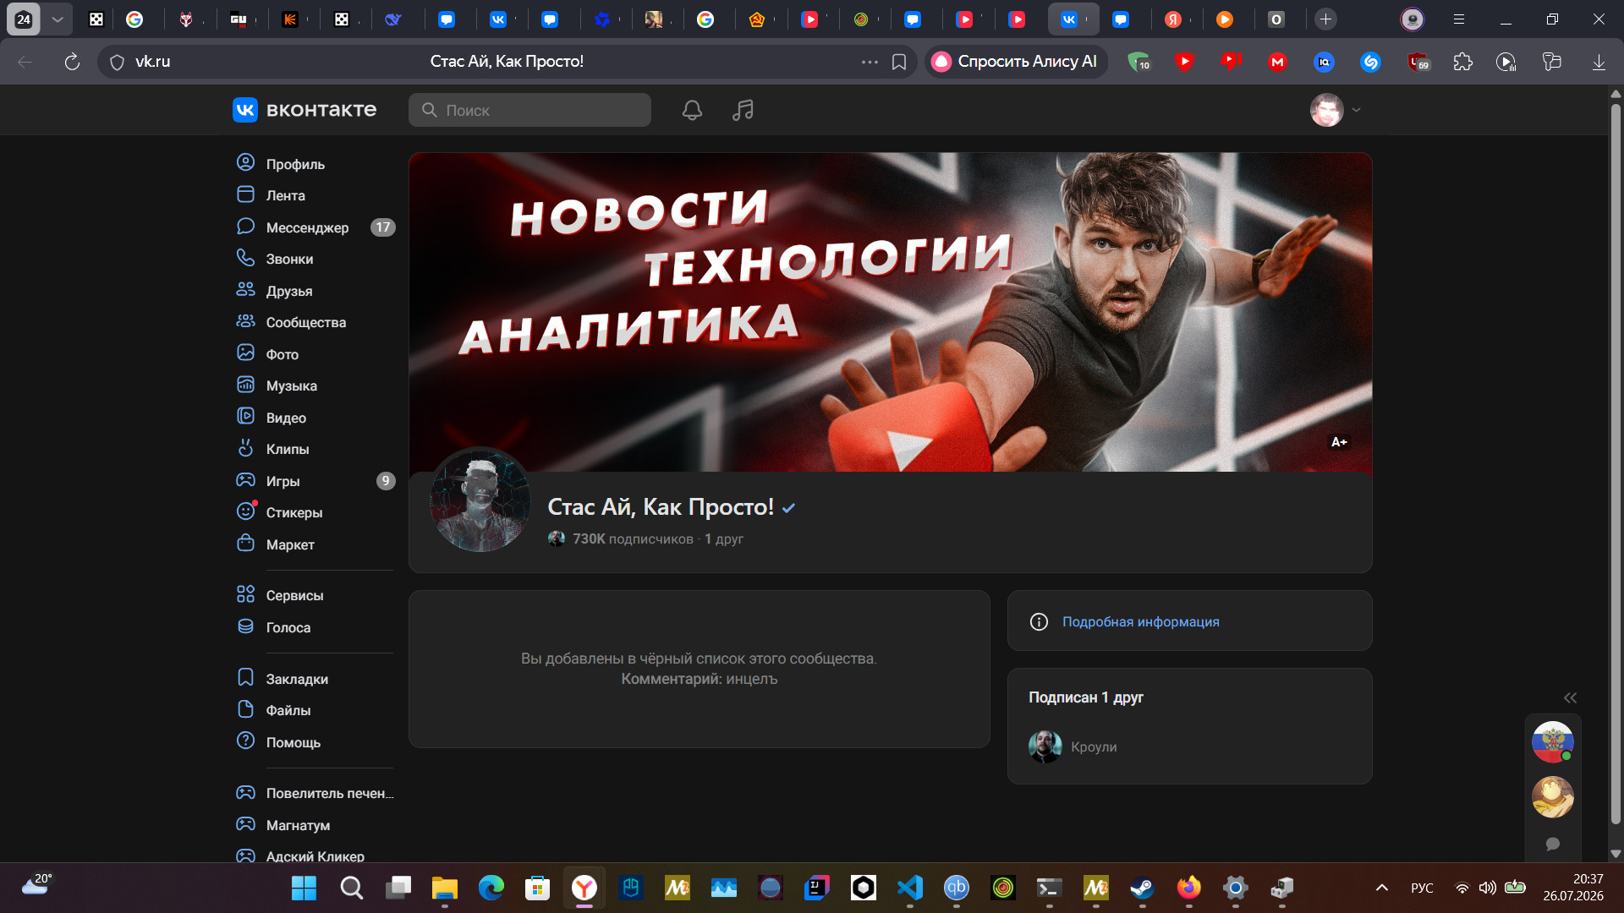Open the address bar three-dots menu
Image resolution: width=1624 pixels, height=913 pixels.
(870, 62)
